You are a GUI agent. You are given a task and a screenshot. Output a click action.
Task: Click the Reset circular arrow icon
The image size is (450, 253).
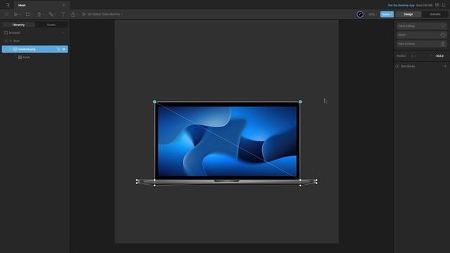tap(443, 35)
